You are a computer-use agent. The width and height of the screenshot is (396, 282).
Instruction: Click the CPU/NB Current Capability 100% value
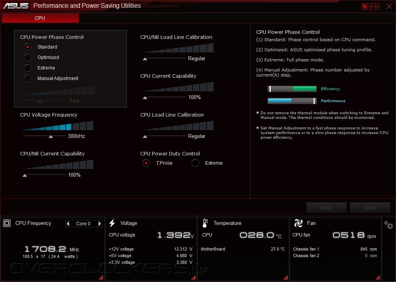74,175
